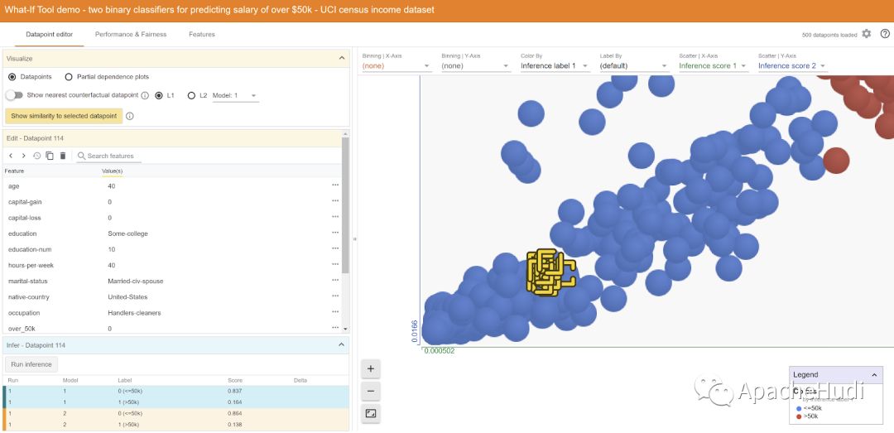Click the Feature column header
This screenshot has height=433, width=894.
(x=14, y=171)
